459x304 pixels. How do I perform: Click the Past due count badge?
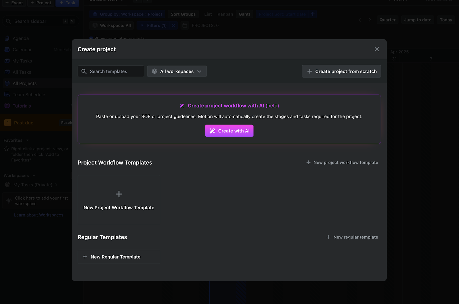(x=8, y=123)
